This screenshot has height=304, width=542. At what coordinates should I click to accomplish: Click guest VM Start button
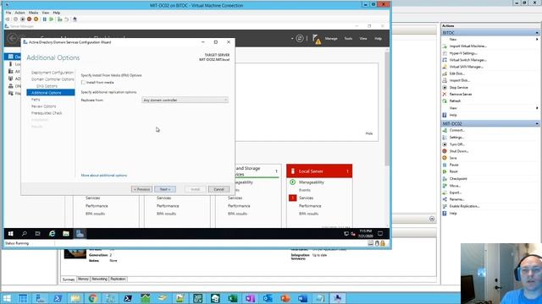click(x=11, y=234)
